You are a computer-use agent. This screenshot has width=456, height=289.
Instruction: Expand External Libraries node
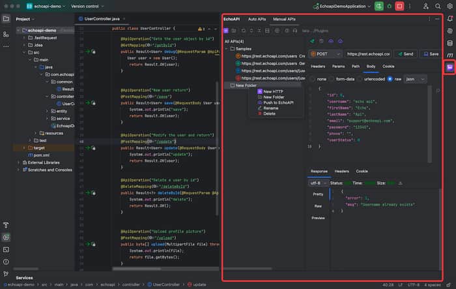click(x=19, y=162)
